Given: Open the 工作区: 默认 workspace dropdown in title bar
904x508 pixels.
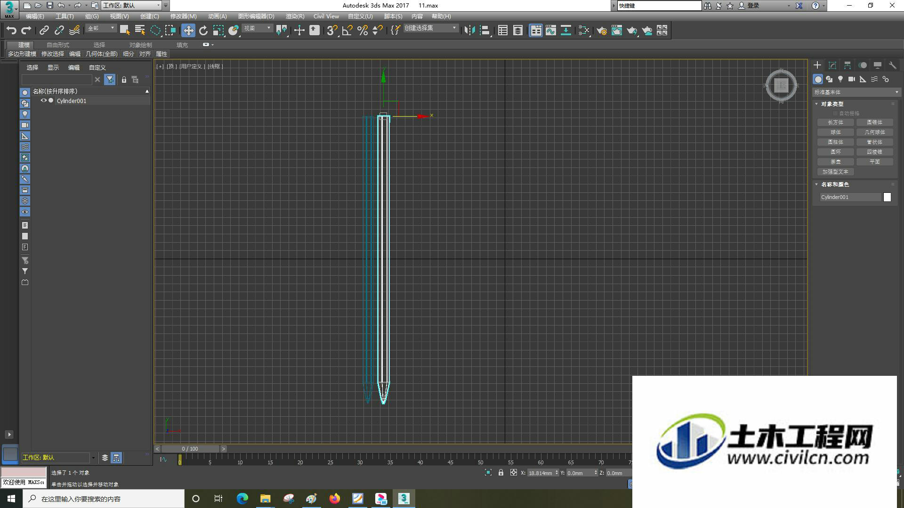Looking at the screenshot, I should pos(131,5).
